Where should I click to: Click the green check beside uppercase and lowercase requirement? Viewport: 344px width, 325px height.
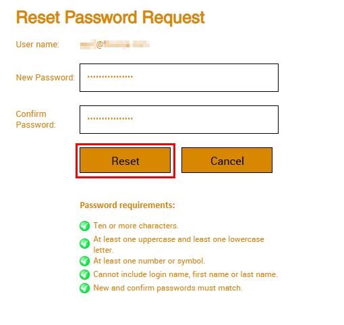coord(84,243)
